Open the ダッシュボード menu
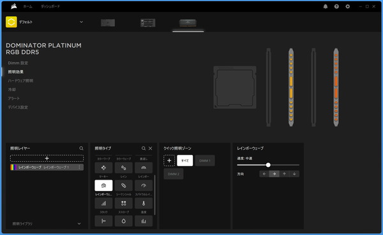Image resolution: width=383 pixels, height=235 pixels. (50, 6)
